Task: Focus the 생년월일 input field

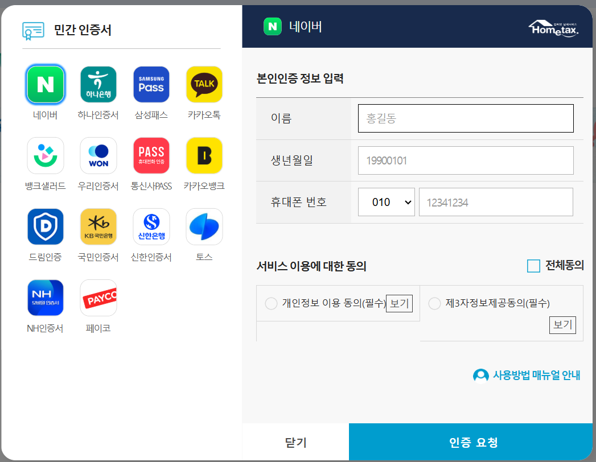Action: tap(466, 160)
